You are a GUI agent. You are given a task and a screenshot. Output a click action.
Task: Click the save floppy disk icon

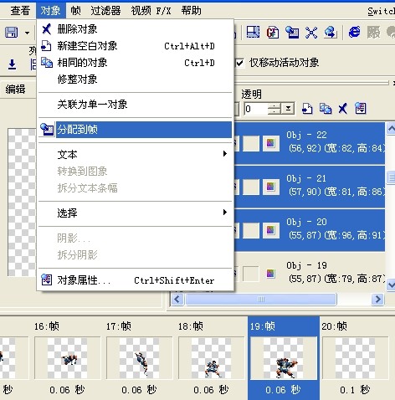[12, 33]
